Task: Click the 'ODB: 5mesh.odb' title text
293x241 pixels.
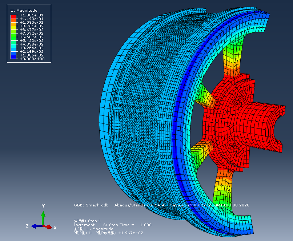Action: 92,205
